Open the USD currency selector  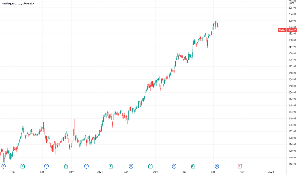point(292,3)
